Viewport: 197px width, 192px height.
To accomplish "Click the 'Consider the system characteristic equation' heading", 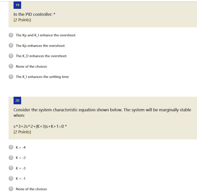I will [x=102, y=113].
